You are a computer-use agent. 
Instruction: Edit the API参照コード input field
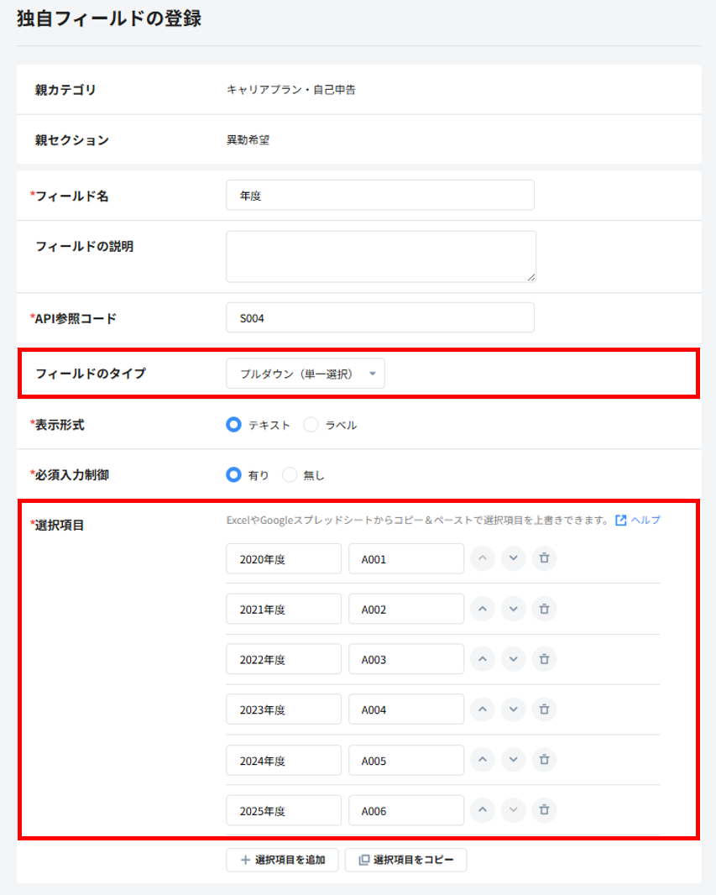pyautogui.click(x=379, y=318)
